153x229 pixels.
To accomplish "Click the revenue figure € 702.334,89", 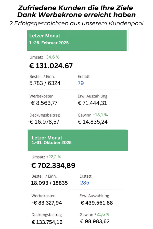I will tap(53, 166).
